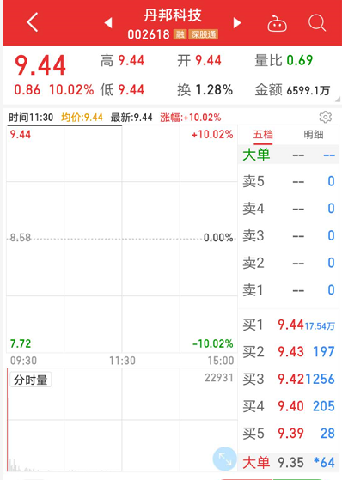Switch to the 明细 tab

pyautogui.click(x=314, y=135)
